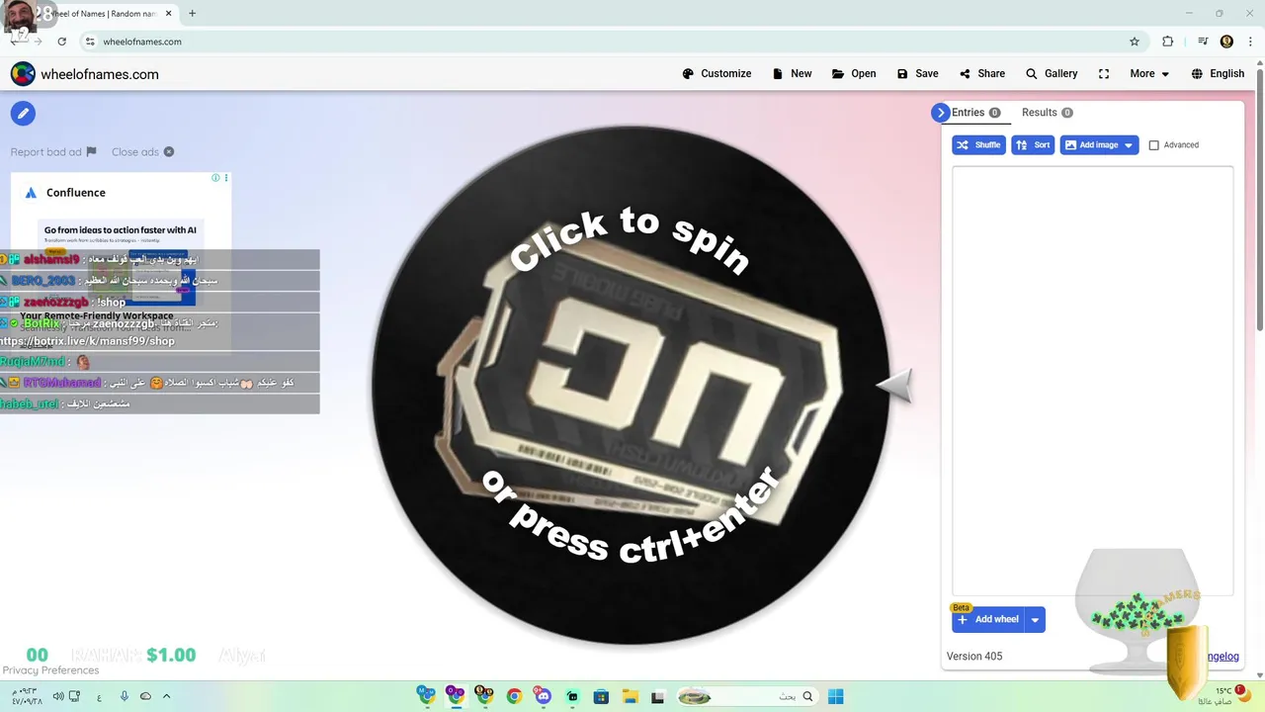Open browser extensions puzzle icon
The width and height of the screenshot is (1265, 712).
[1168, 42]
